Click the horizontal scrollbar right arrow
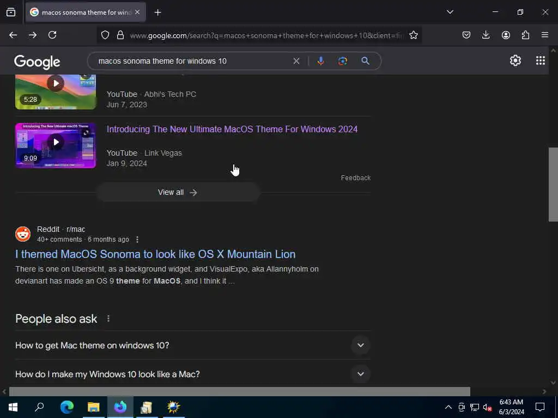Image resolution: width=558 pixels, height=418 pixels. pos(544,391)
